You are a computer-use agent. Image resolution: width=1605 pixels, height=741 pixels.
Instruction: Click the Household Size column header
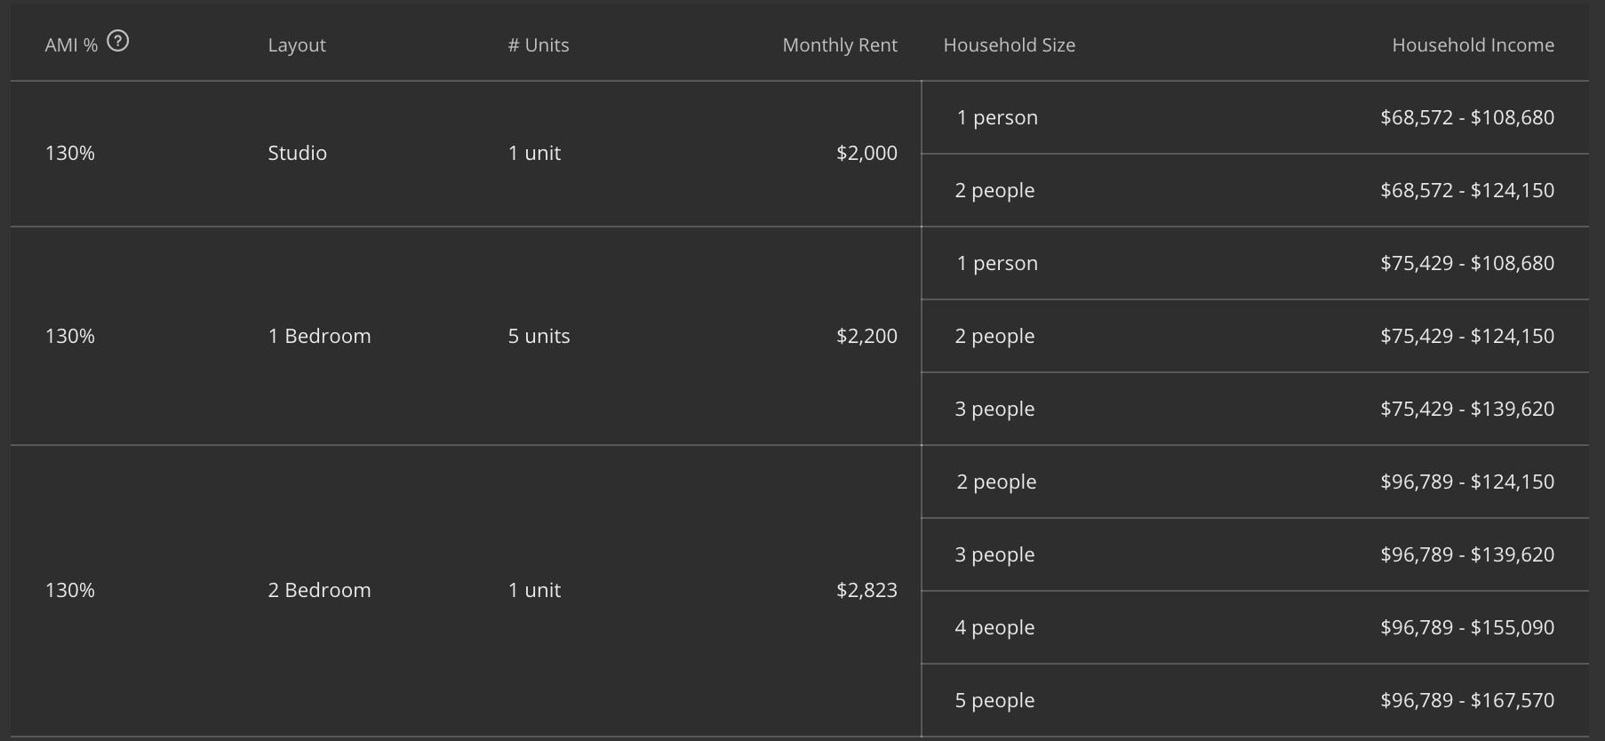pos(1010,45)
